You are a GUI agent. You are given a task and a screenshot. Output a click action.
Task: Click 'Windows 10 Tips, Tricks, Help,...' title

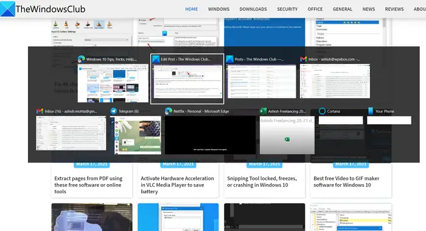[x=111, y=59]
